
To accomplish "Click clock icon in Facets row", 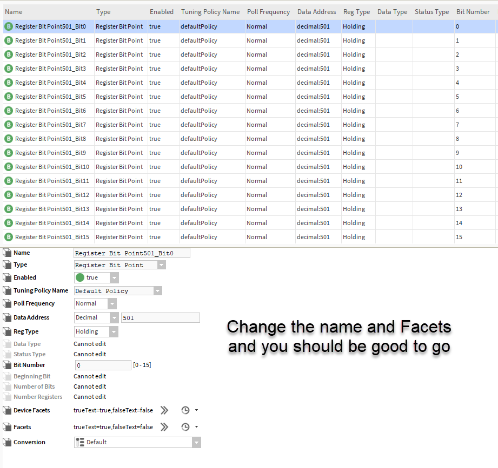I will 185,427.
